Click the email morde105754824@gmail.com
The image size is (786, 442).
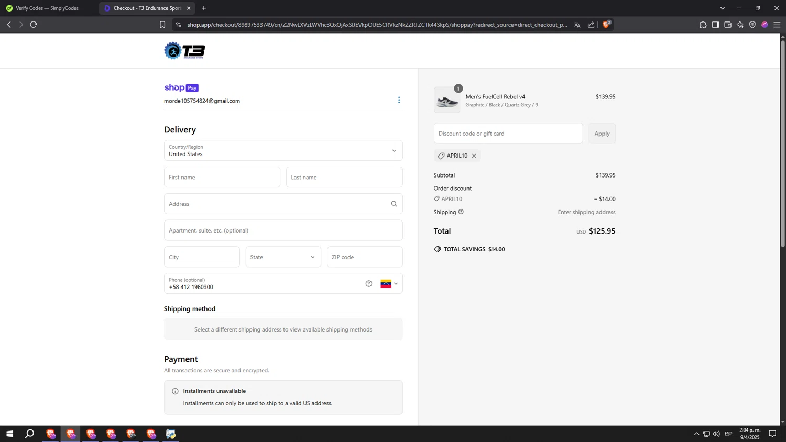pos(202,101)
